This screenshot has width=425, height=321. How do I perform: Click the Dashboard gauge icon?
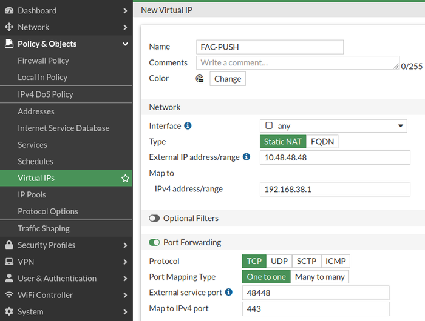pyautogui.click(x=9, y=10)
